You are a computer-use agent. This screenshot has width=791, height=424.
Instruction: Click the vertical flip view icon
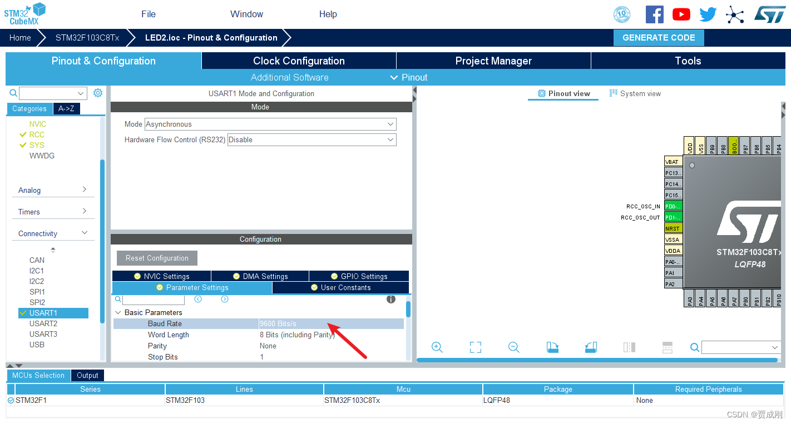click(629, 347)
